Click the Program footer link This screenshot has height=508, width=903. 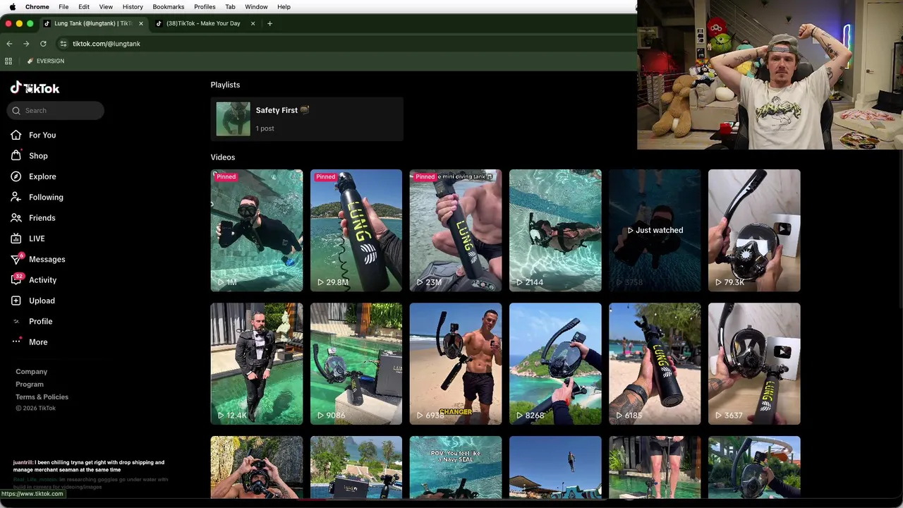coord(30,384)
